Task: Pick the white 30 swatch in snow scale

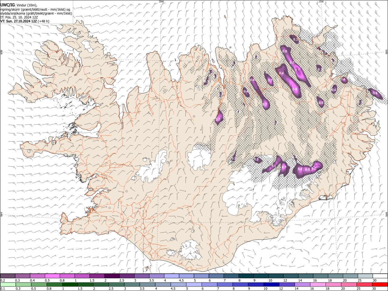Action: click(x=380, y=276)
